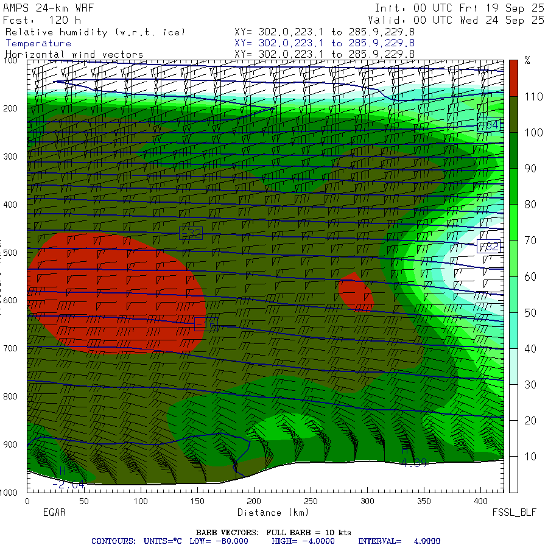548x548 pixels.
Task: Pick the sea-green 50–60% colorbar segment
Action: (x=513, y=294)
